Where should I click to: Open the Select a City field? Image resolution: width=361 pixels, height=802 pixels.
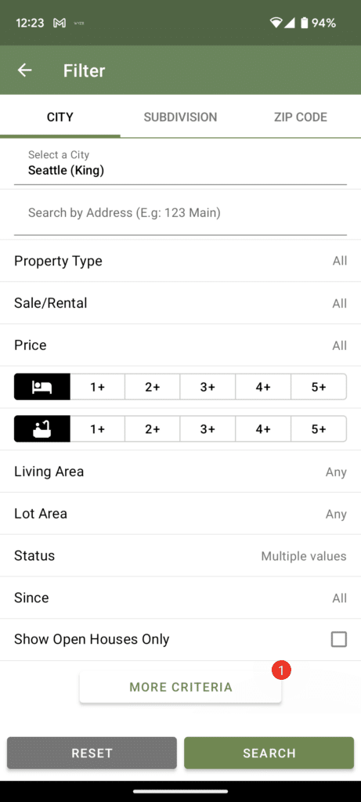(180, 164)
